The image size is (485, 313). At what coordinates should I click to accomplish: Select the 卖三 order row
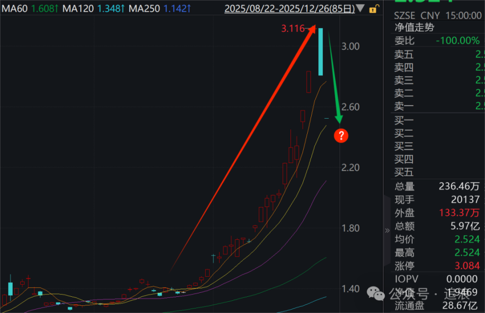click(439, 80)
